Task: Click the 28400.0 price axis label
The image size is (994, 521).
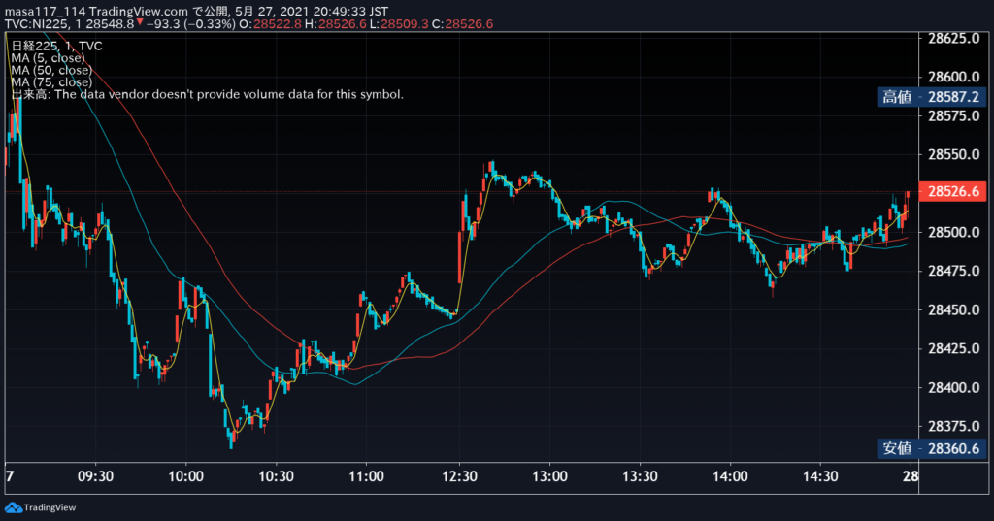Action: point(953,387)
